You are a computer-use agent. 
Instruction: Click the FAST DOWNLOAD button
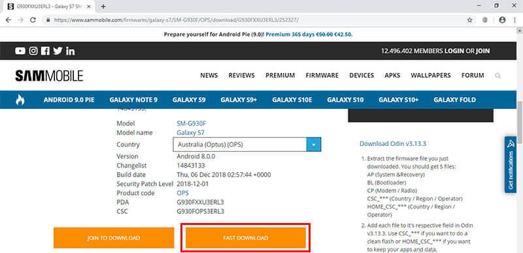[246, 238]
